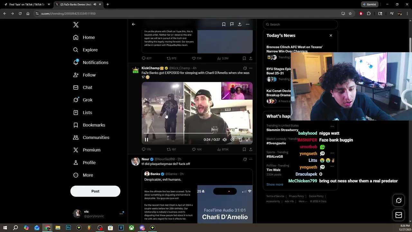Open Profile in the sidebar

pos(84,163)
